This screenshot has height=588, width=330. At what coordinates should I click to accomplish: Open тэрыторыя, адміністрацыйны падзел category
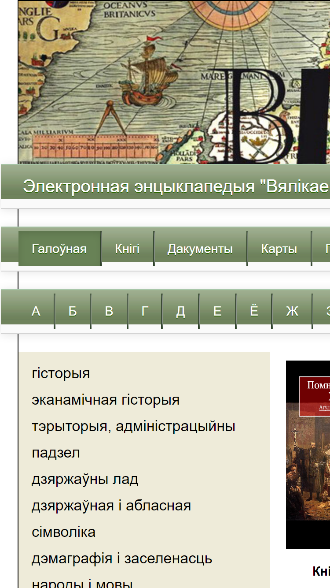(x=133, y=439)
